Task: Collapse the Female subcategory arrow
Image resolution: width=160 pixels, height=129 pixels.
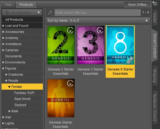Action: click(x=9, y=87)
